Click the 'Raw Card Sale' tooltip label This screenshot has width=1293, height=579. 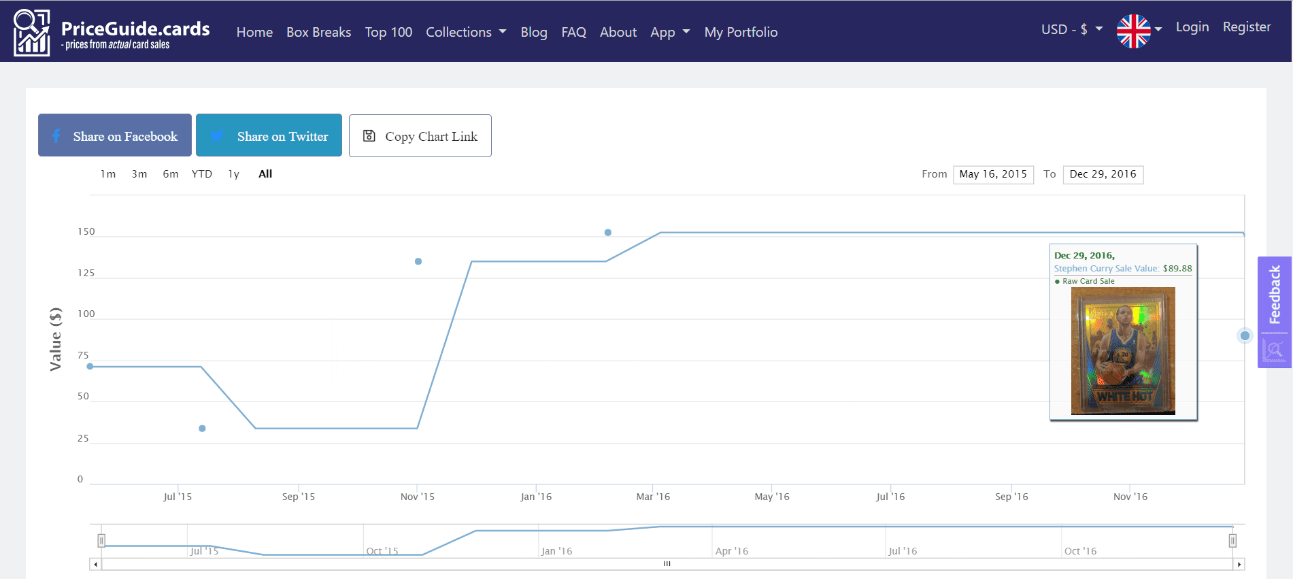pos(1088,281)
